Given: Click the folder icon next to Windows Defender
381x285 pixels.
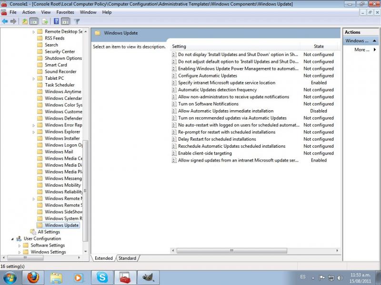Looking at the screenshot, I should 40,118.
